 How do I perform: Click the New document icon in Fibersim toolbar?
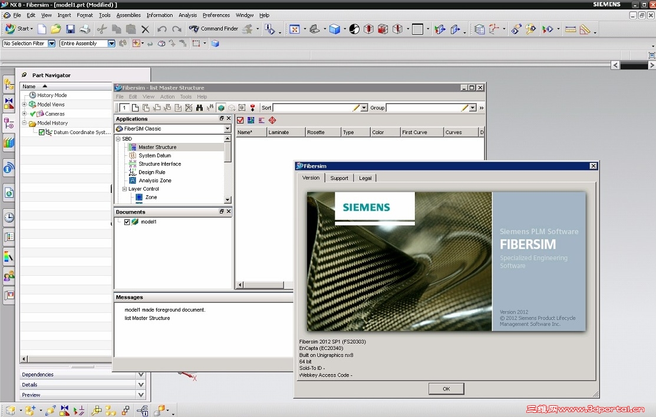click(x=136, y=107)
